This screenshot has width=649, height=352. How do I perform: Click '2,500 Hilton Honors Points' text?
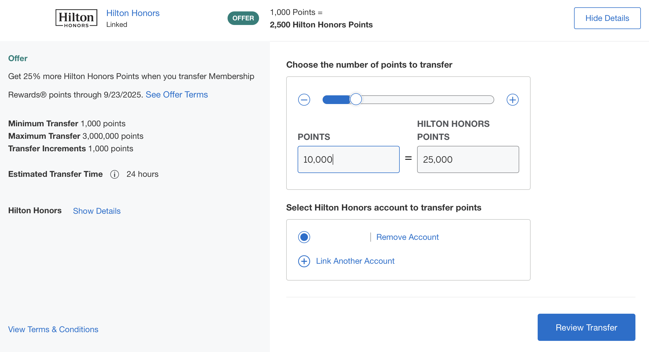pos(321,25)
